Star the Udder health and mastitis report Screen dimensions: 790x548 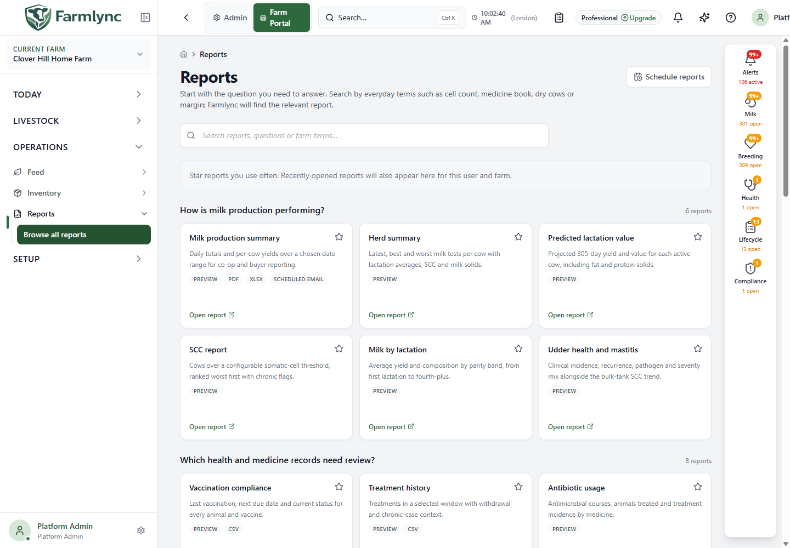(698, 349)
